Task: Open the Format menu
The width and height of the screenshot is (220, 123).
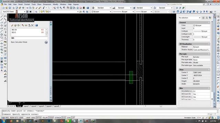Action: tap(27, 4)
